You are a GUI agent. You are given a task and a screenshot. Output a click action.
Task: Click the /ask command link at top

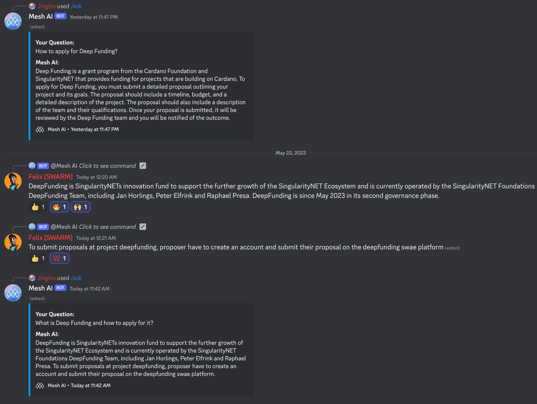click(76, 6)
